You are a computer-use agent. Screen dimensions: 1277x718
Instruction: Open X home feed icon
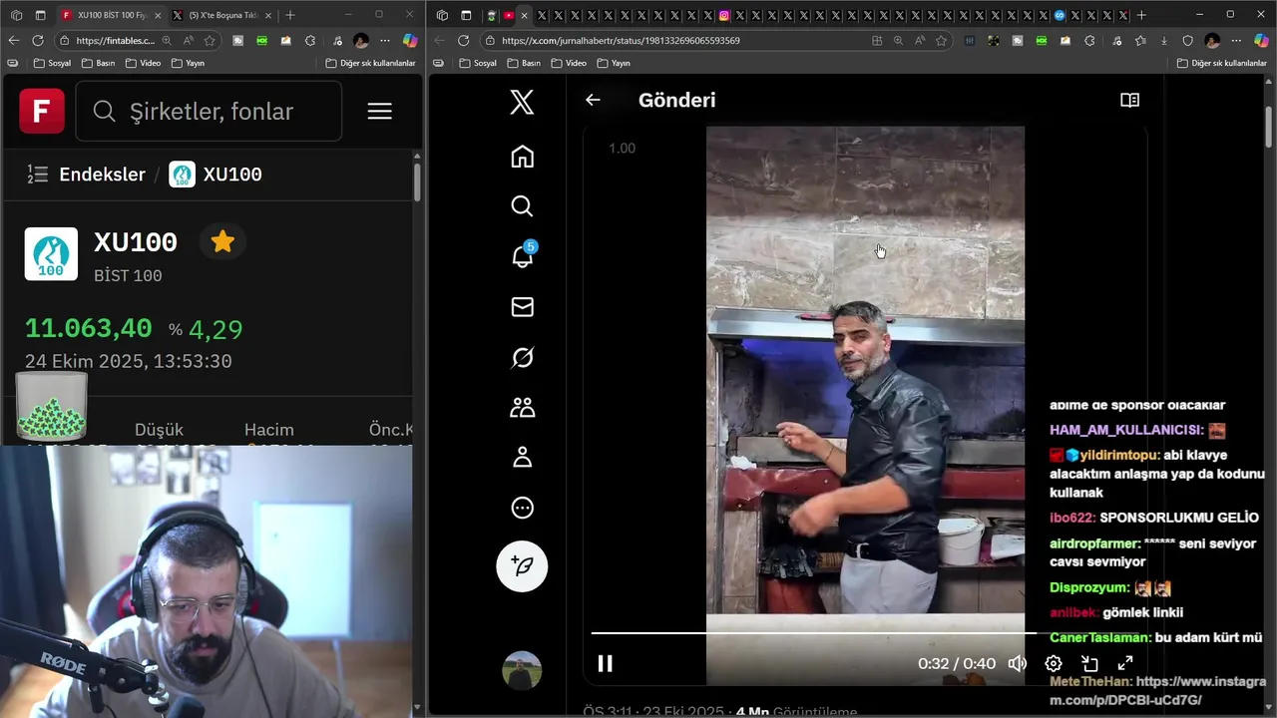click(x=522, y=157)
